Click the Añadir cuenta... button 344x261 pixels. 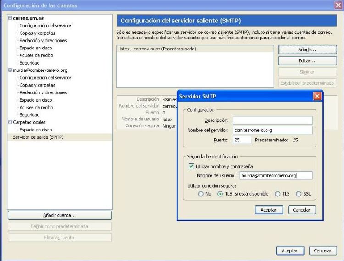click(60, 215)
